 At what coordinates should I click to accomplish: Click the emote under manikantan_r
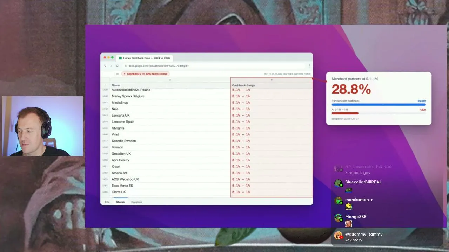[x=349, y=206]
